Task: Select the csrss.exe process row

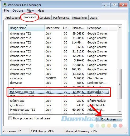Action: click(59, 78)
